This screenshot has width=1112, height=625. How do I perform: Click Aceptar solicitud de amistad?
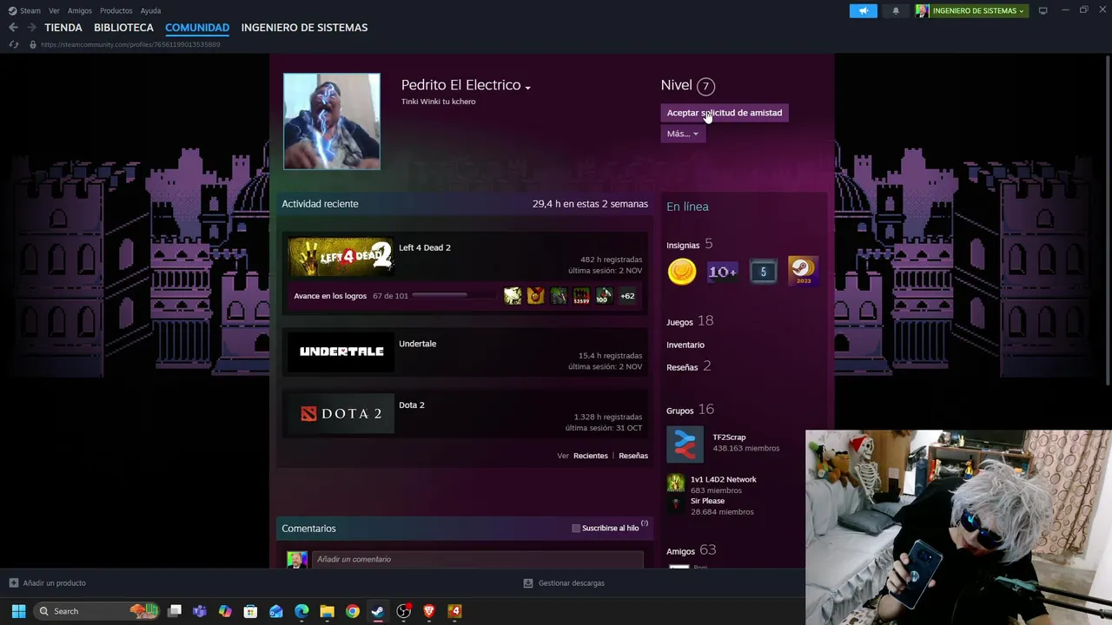pos(725,113)
